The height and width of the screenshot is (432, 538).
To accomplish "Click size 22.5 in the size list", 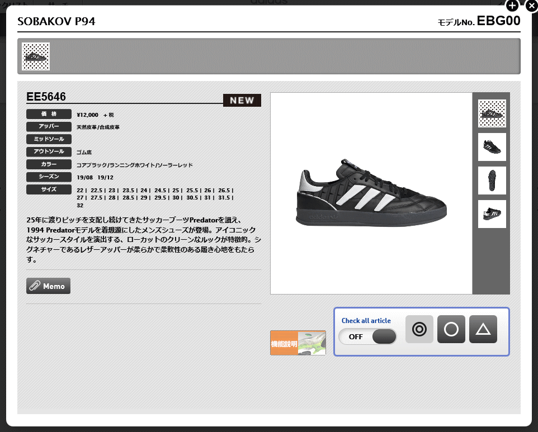I will coord(96,190).
